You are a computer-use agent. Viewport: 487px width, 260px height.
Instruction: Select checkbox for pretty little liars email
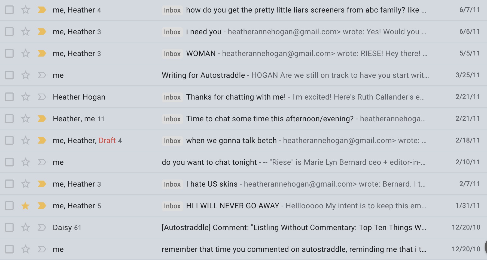pyautogui.click(x=9, y=10)
